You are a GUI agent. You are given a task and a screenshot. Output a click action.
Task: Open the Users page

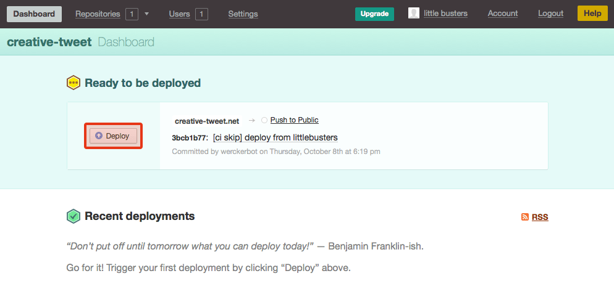(x=179, y=14)
